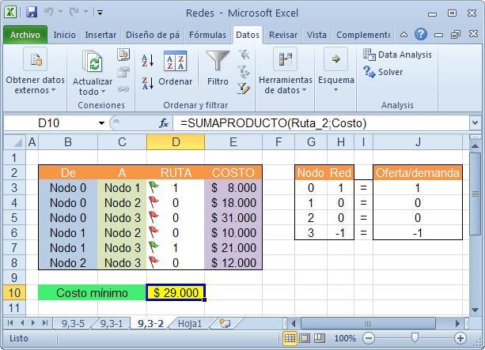Switch to Page Layout view in status bar

(306, 338)
